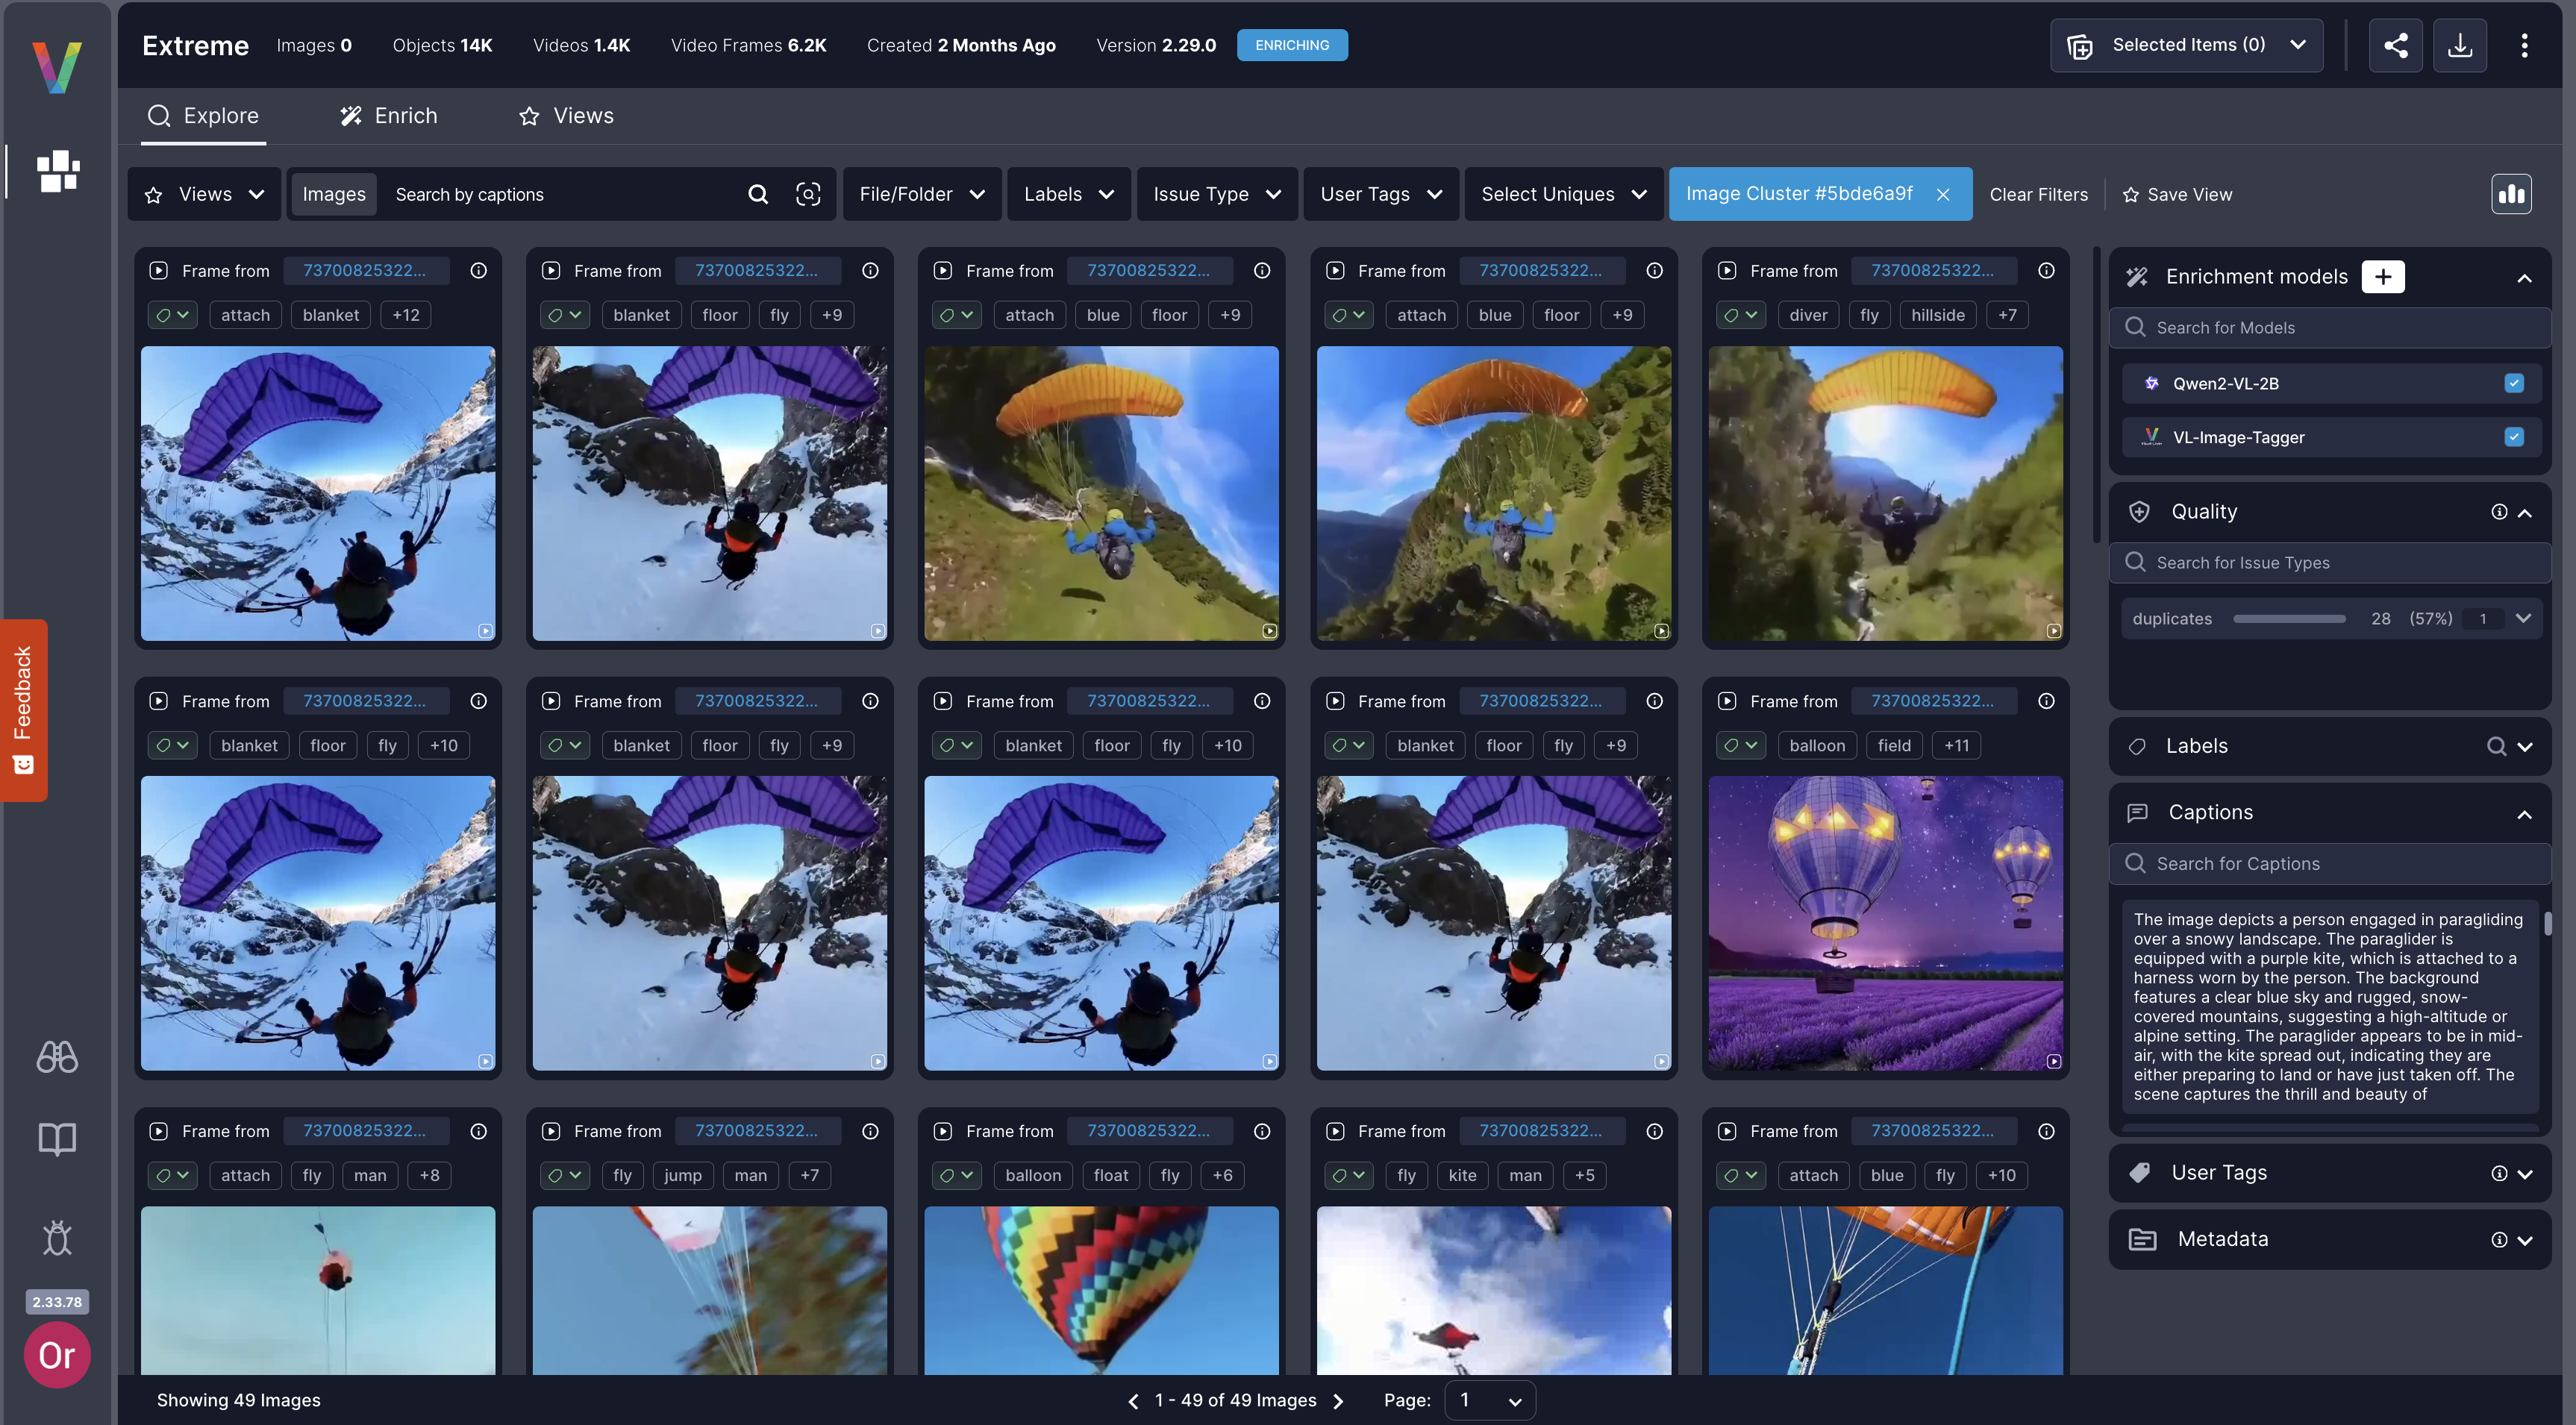Viewport: 2576px width, 1425px height.
Task: Open the User Tags filter dropdown
Action: (1381, 194)
